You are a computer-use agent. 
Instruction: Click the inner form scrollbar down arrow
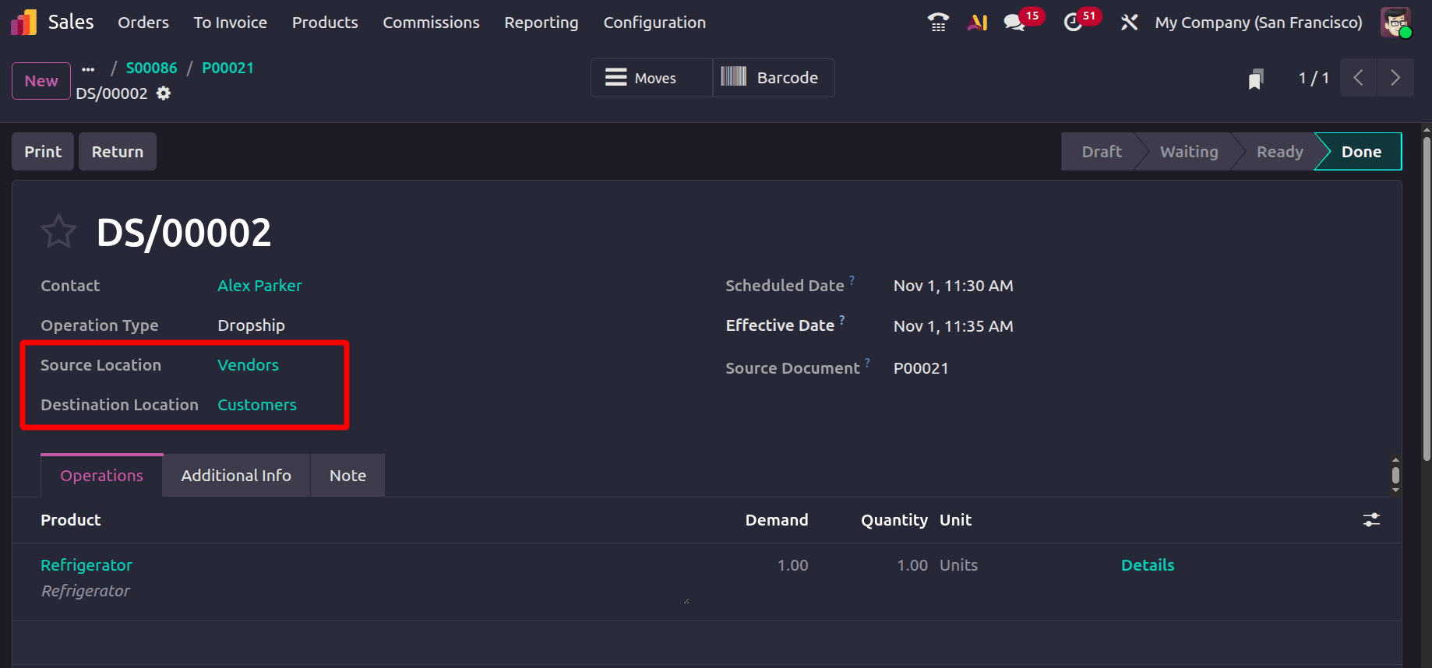click(x=1395, y=490)
